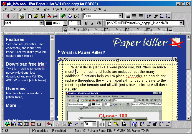Viewport: 192px width, 134px height.
Task: Toggle numbered list
Action: 168,16
